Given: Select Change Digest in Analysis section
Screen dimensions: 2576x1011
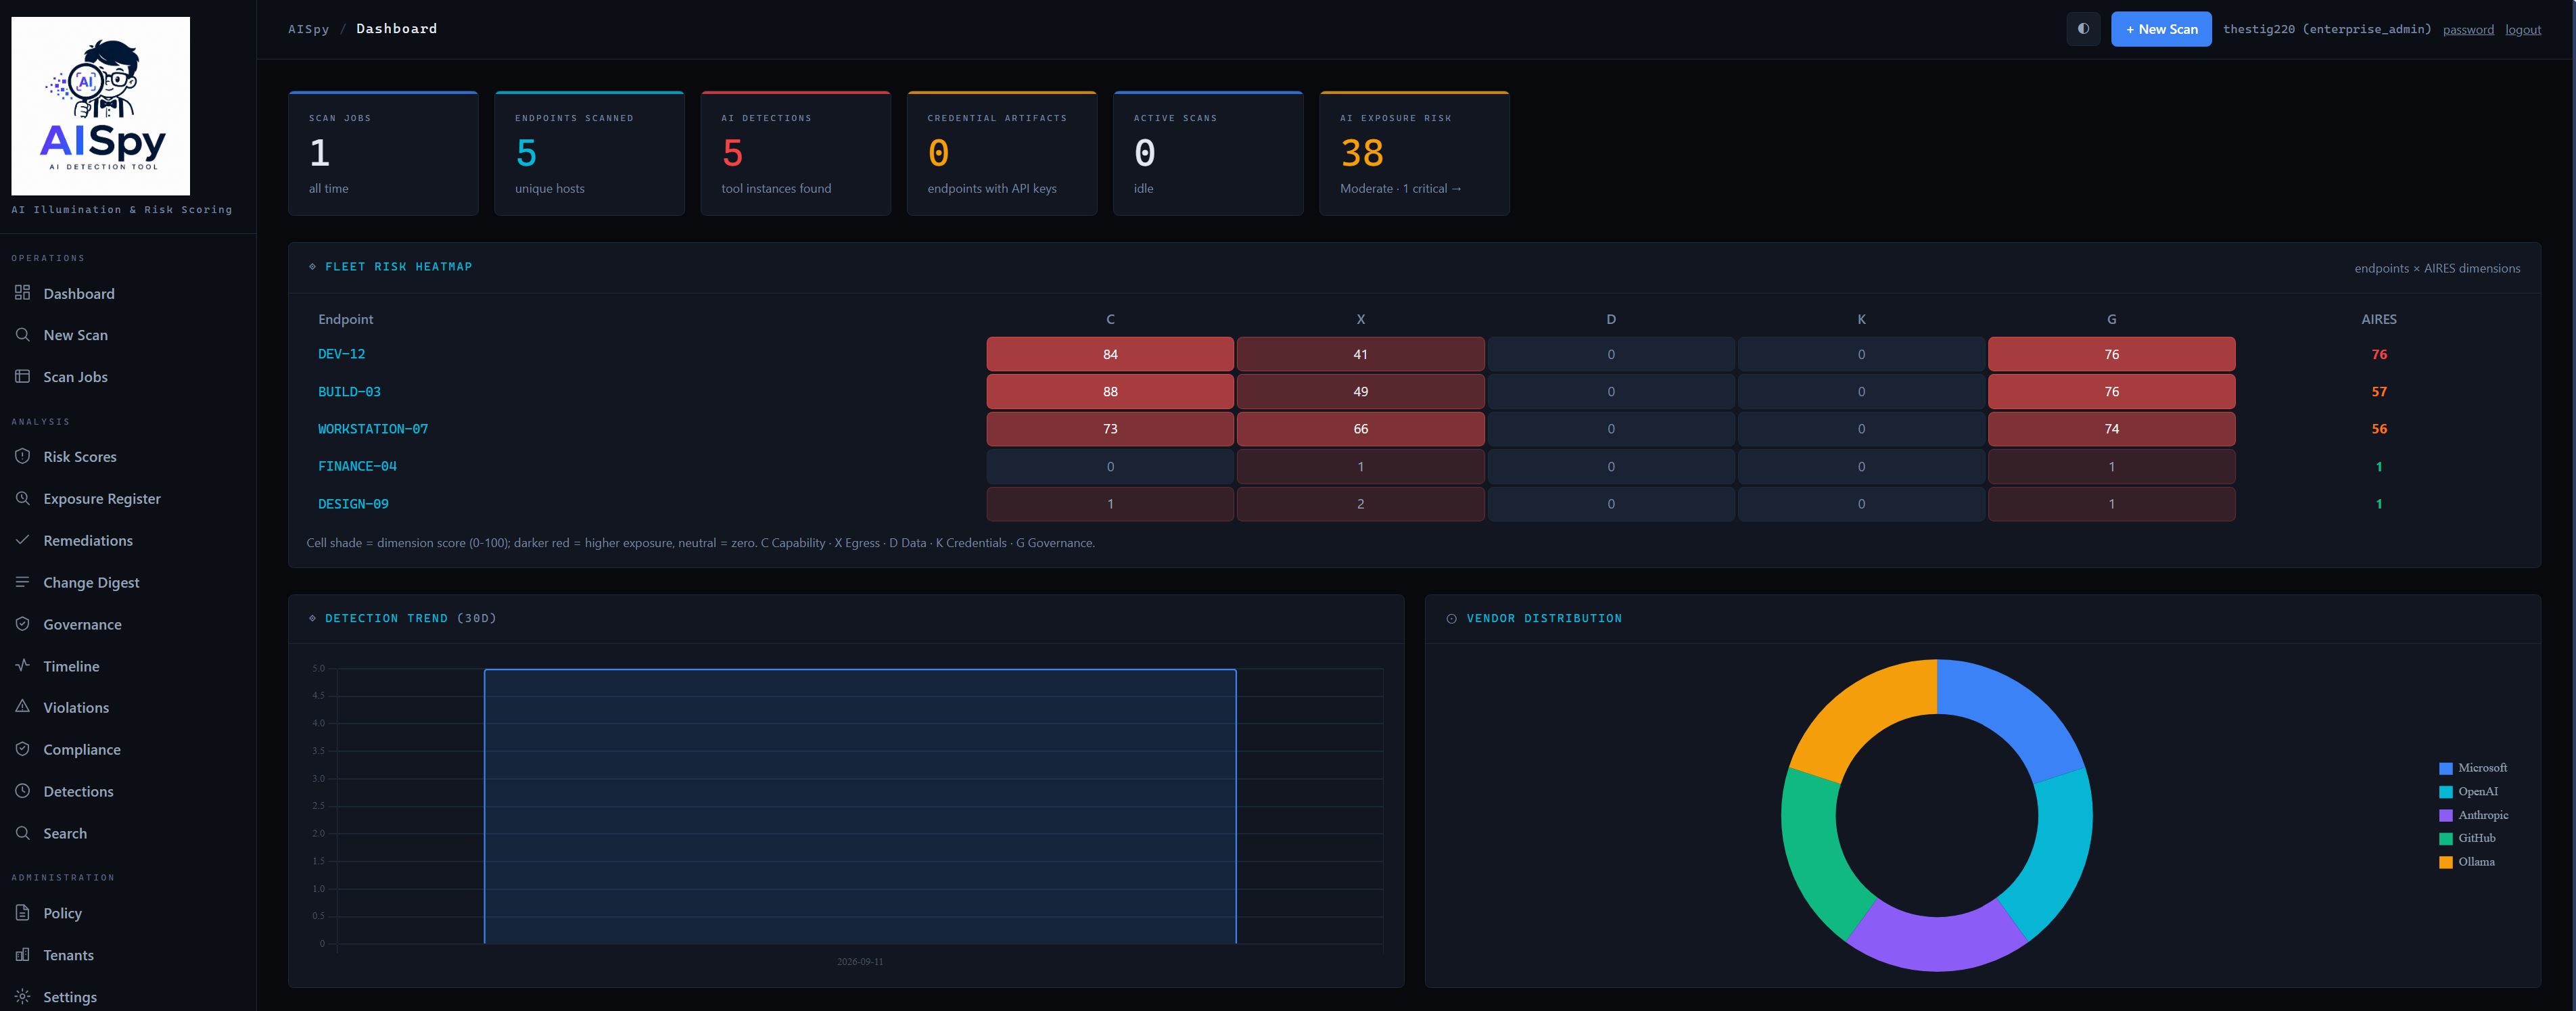Looking at the screenshot, I should (x=91, y=583).
